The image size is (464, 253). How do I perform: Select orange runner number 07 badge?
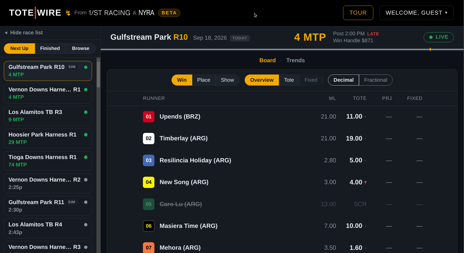(x=149, y=248)
